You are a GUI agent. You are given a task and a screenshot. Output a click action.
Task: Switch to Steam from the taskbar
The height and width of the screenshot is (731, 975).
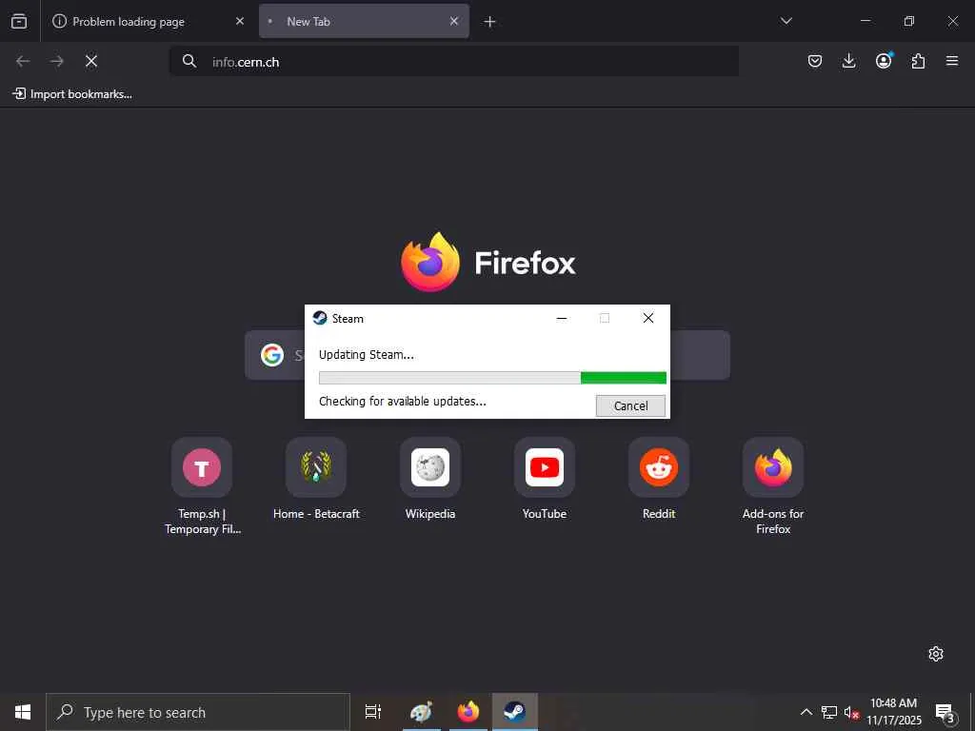coord(515,712)
